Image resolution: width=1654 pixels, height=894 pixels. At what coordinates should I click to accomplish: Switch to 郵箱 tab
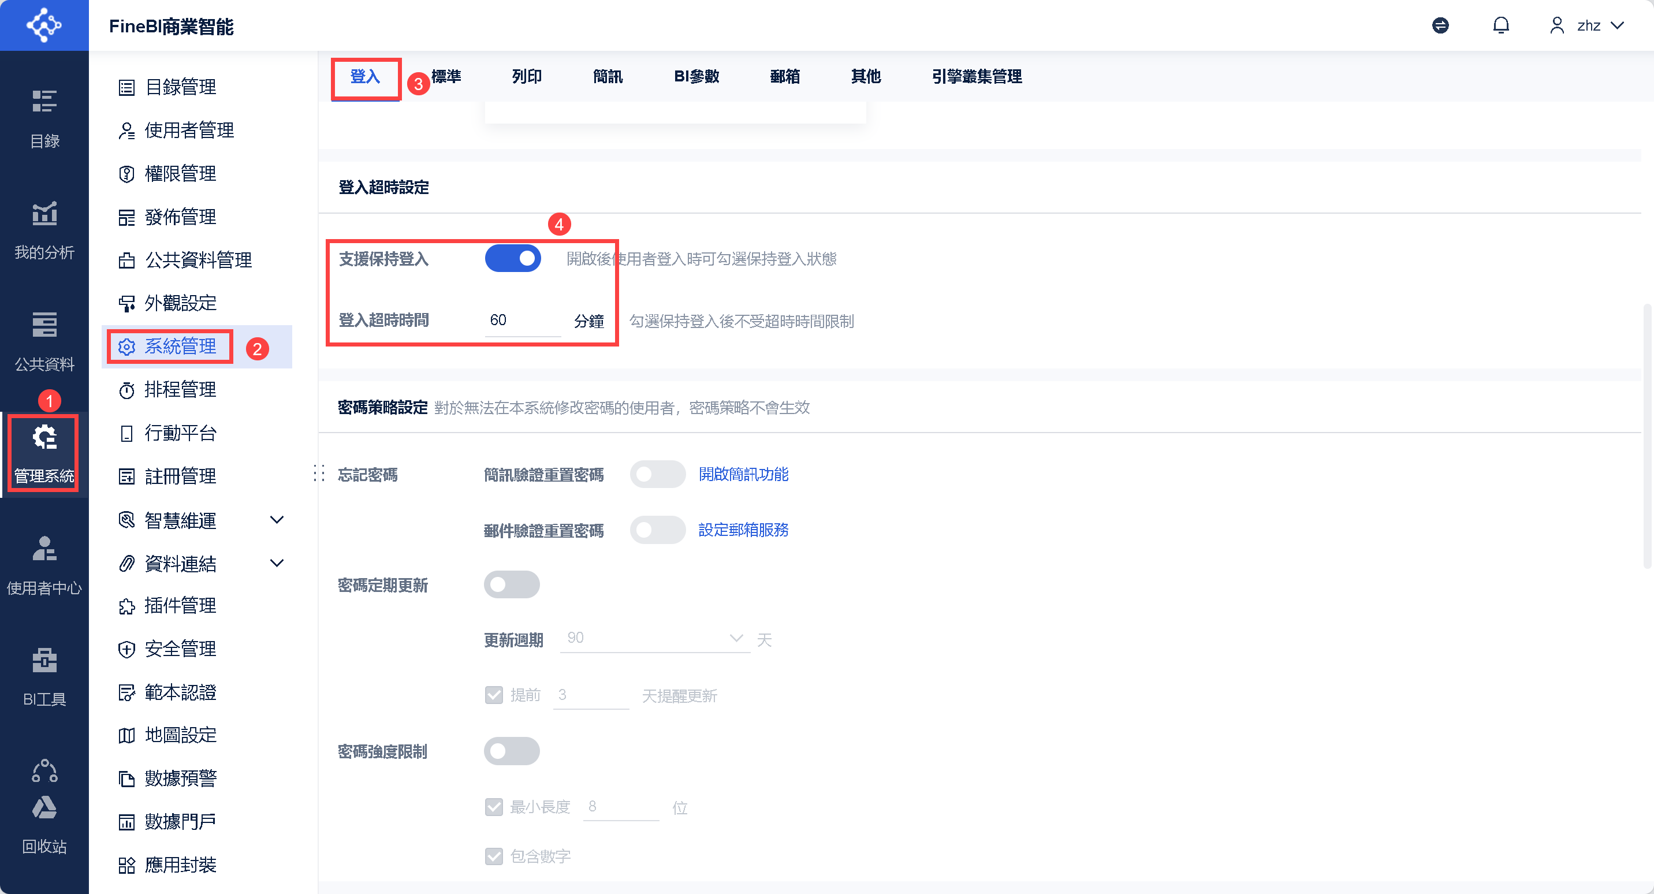785,76
